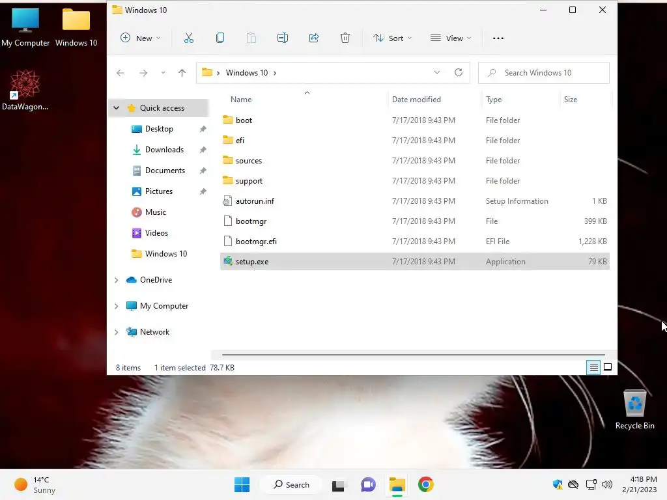Launch Google Chrome from taskbar
The width and height of the screenshot is (667, 500).
pos(426,484)
